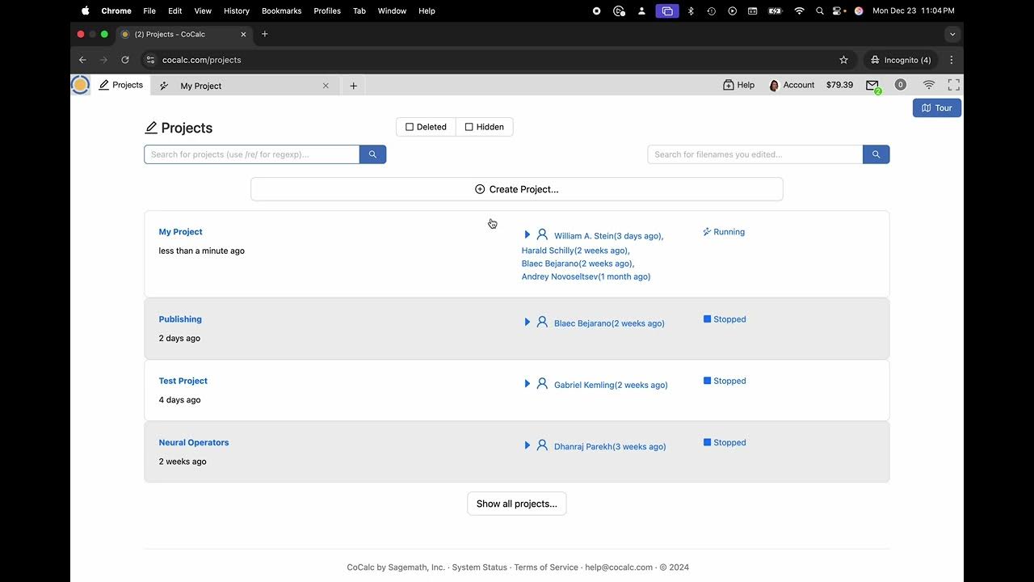Click the filename search magnifier button

[876, 154]
